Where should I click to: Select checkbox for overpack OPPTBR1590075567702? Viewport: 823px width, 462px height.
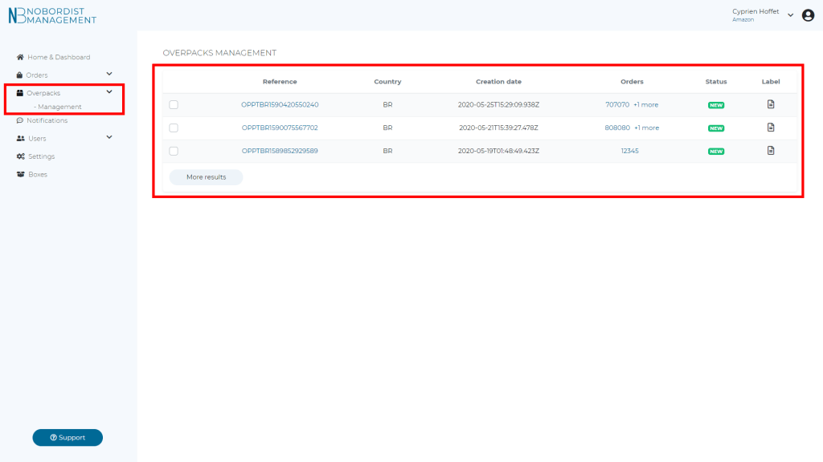click(x=174, y=128)
